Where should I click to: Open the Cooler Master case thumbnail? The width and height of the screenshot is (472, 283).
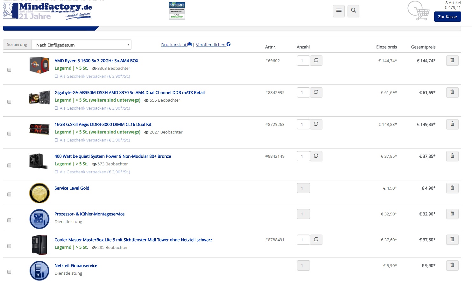coord(39,245)
